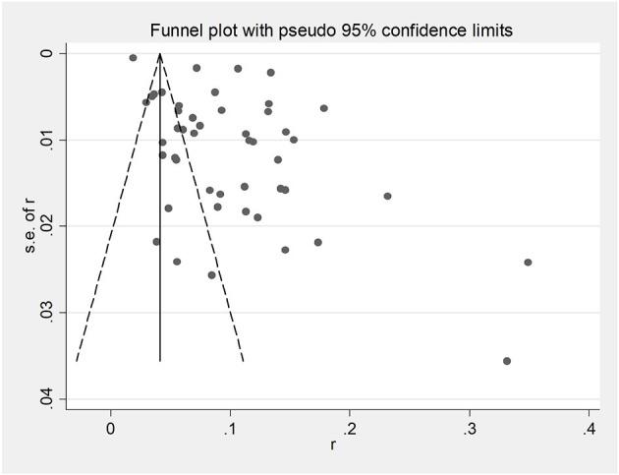Click the x-axis tick label ".1"

[229, 430]
